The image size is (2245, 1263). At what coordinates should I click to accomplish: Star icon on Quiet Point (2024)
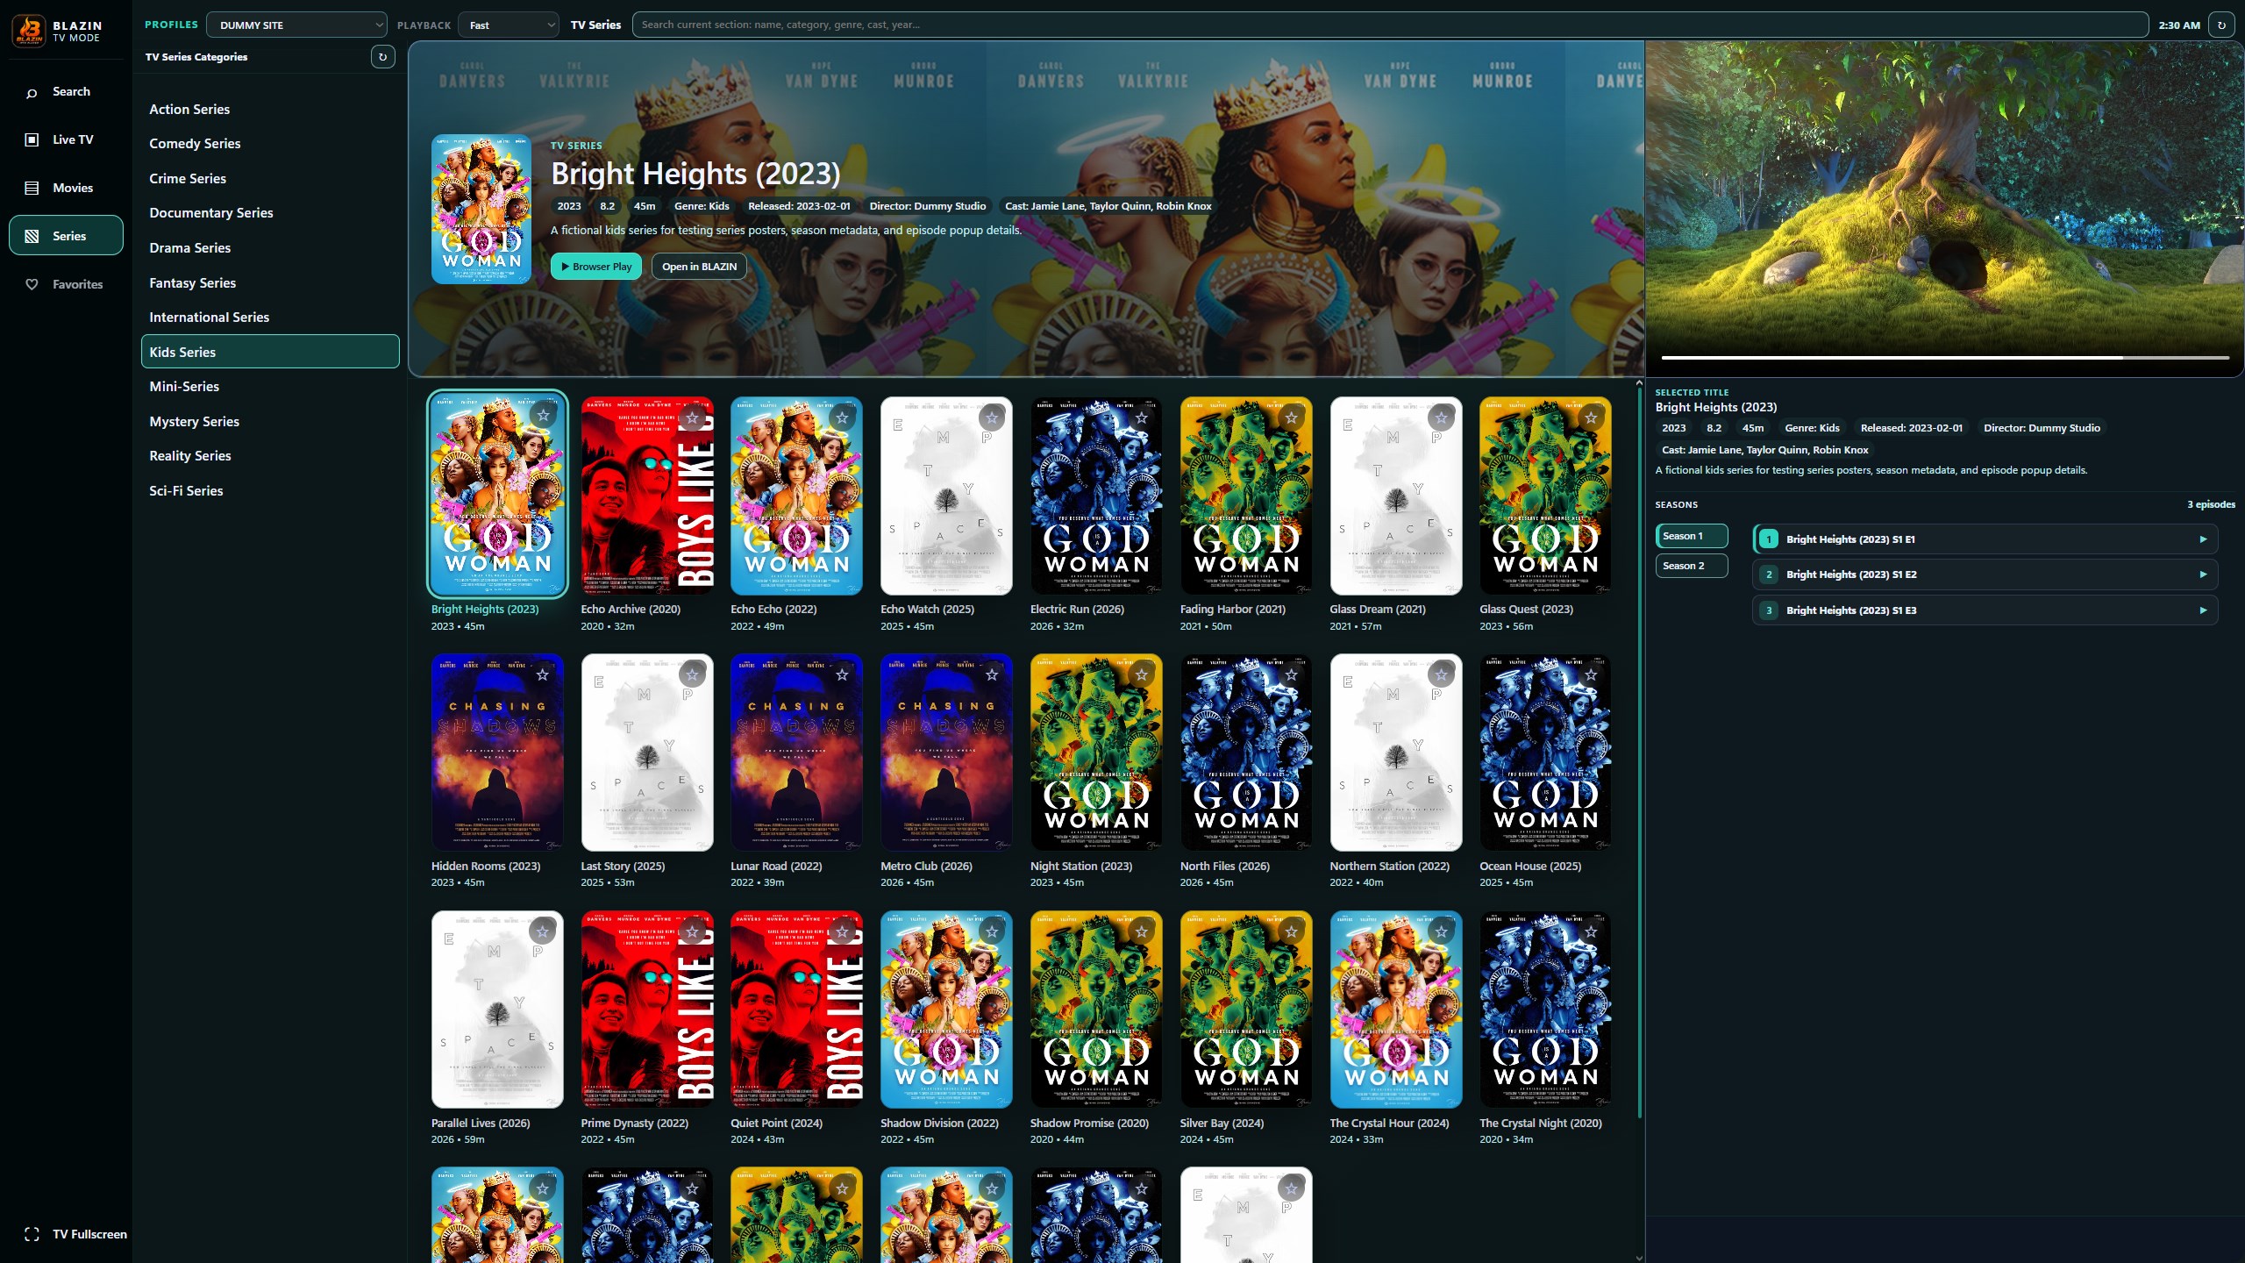click(x=842, y=931)
